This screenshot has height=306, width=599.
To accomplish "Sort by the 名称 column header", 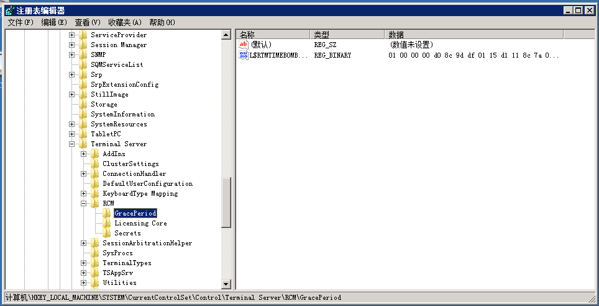I will click(x=272, y=35).
